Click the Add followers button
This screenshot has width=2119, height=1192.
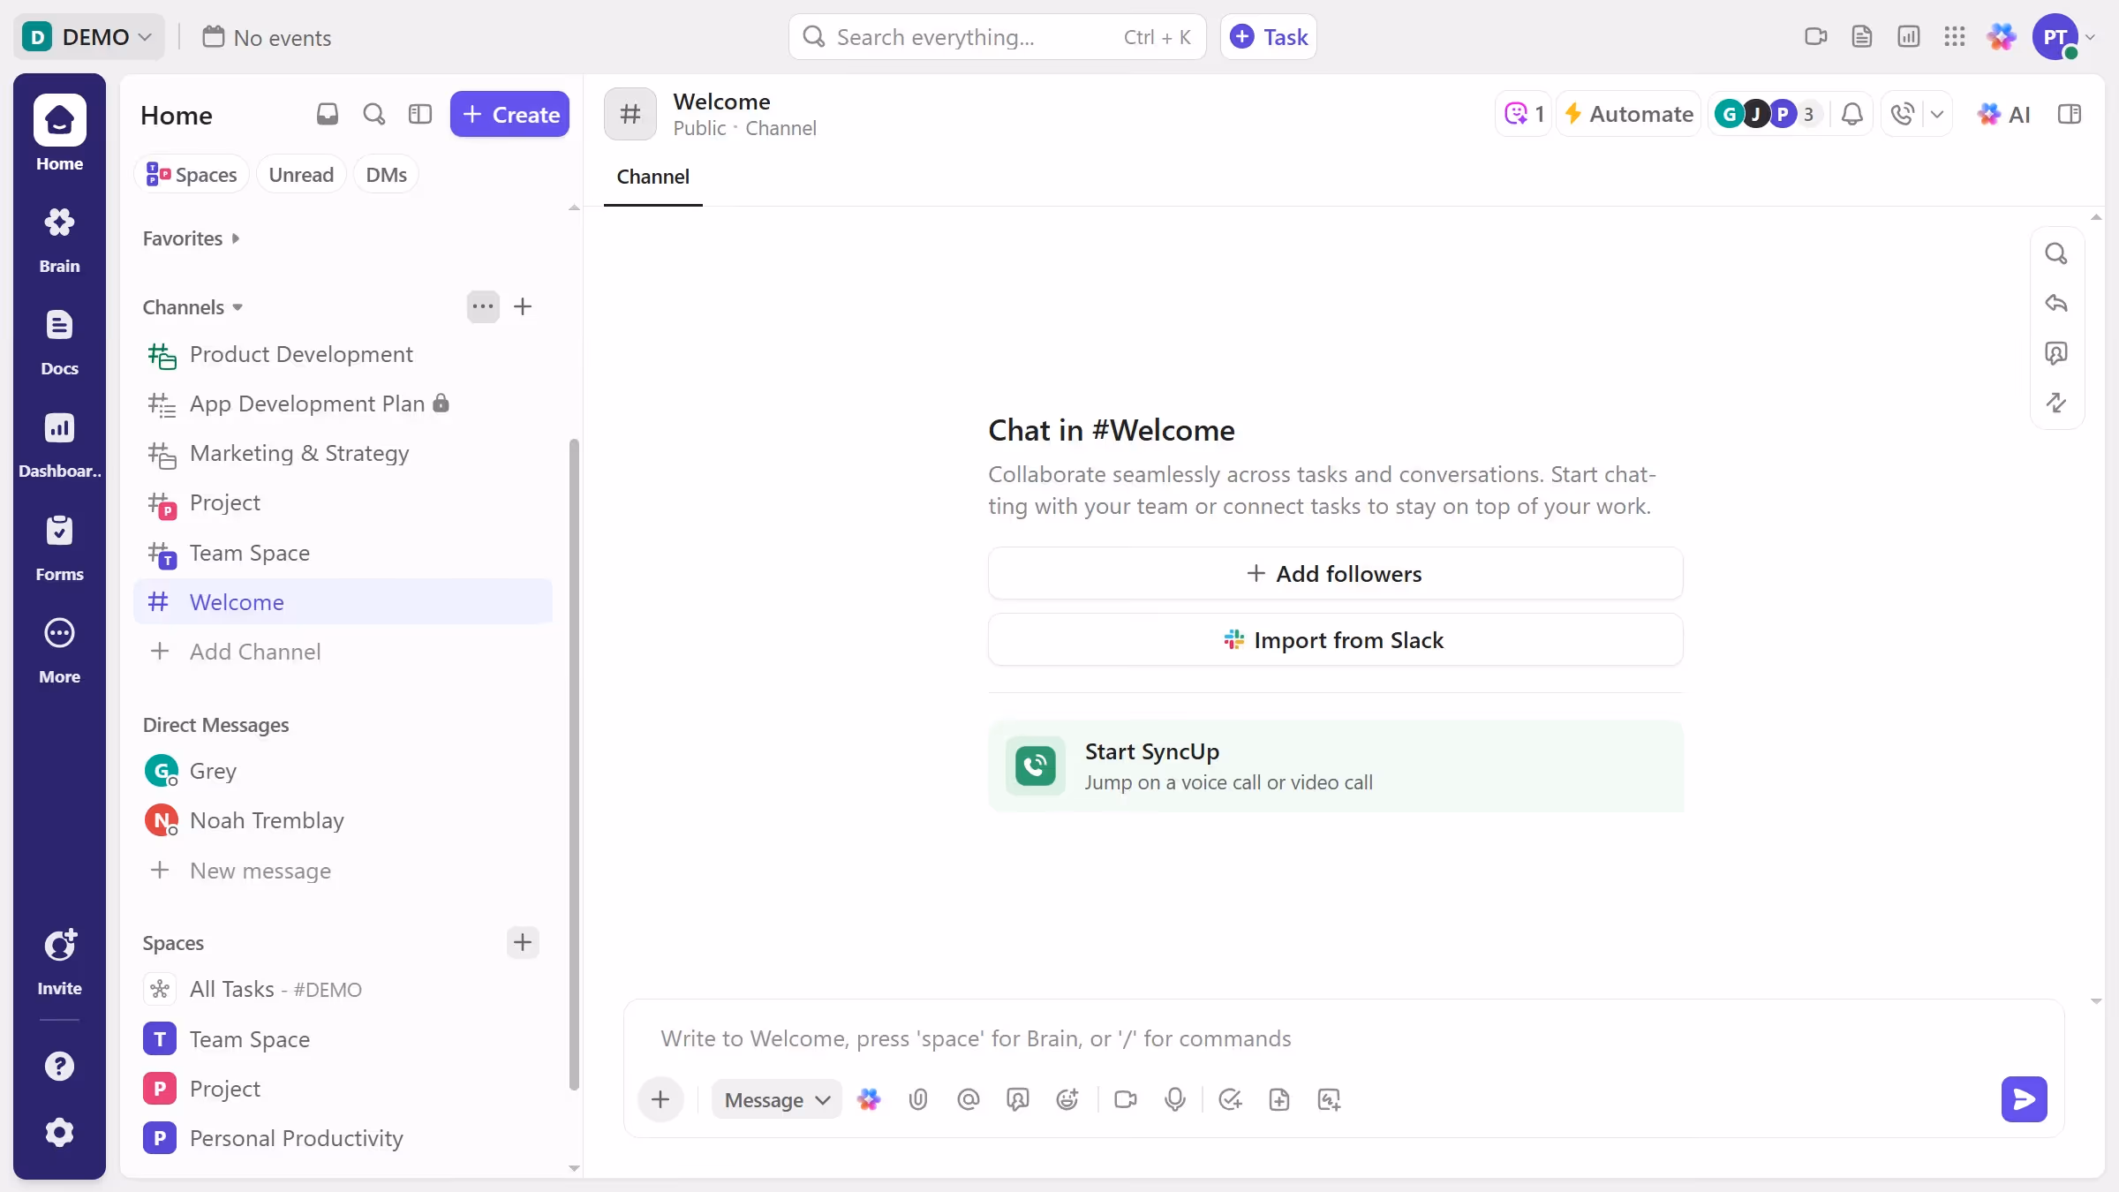coord(1334,573)
